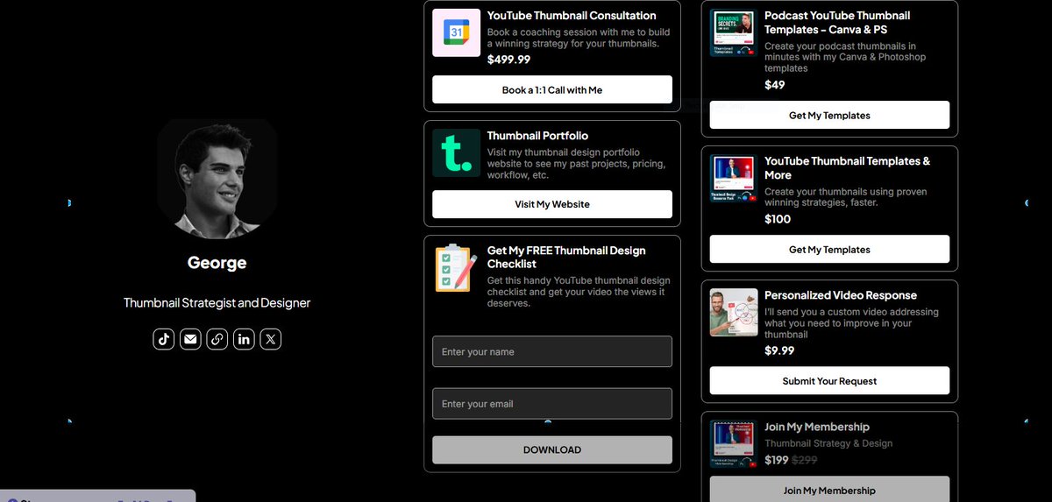Book a 1:1 Call with Me
The height and width of the screenshot is (502, 1052).
click(552, 89)
